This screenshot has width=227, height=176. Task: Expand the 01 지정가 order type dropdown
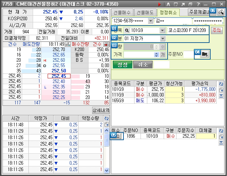tap(163, 38)
